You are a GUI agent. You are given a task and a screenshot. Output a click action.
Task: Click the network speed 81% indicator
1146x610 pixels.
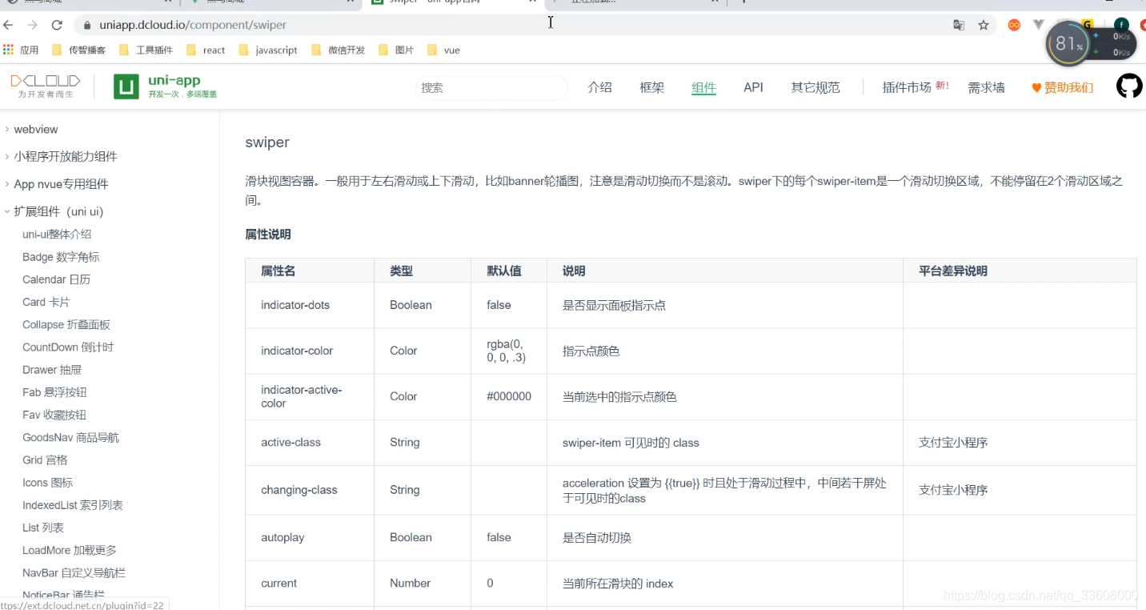pyautogui.click(x=1068, y=45)
